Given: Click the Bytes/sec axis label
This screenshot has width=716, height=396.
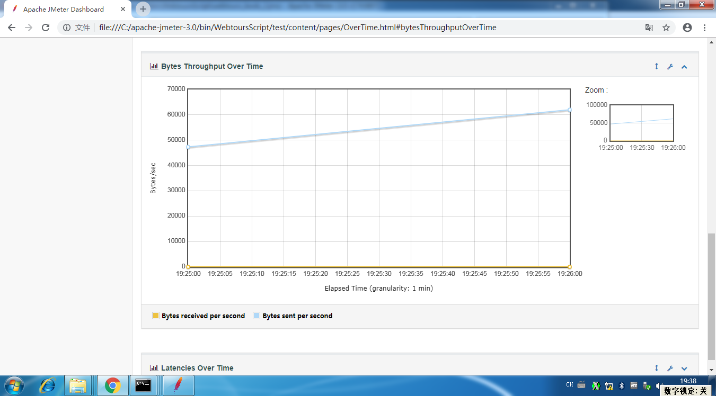Looking at the screenshot, I should click(153, 178).
